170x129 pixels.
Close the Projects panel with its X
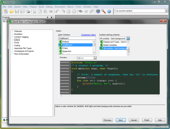click(x=52, y=17)
